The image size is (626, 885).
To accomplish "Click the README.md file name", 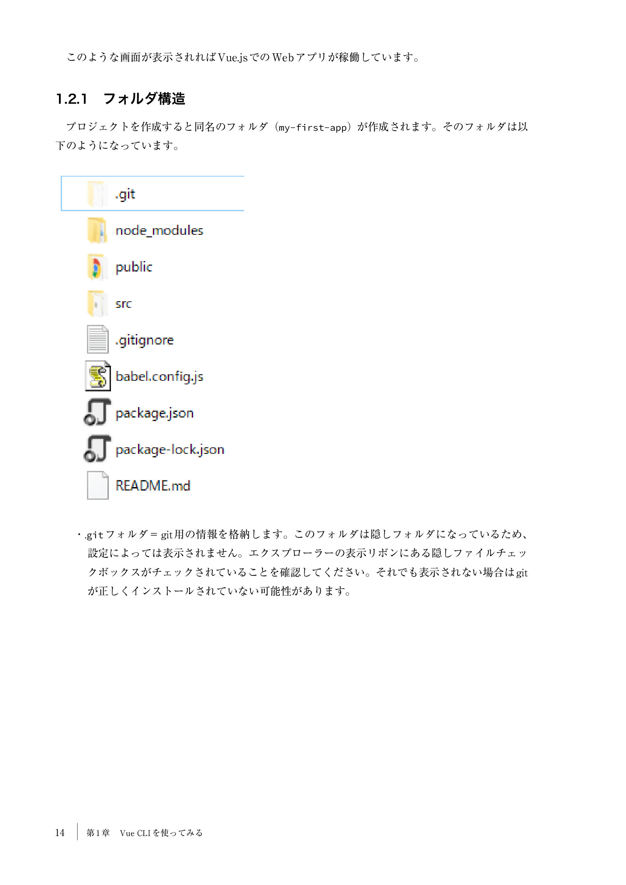I will (x=153, y=486).
